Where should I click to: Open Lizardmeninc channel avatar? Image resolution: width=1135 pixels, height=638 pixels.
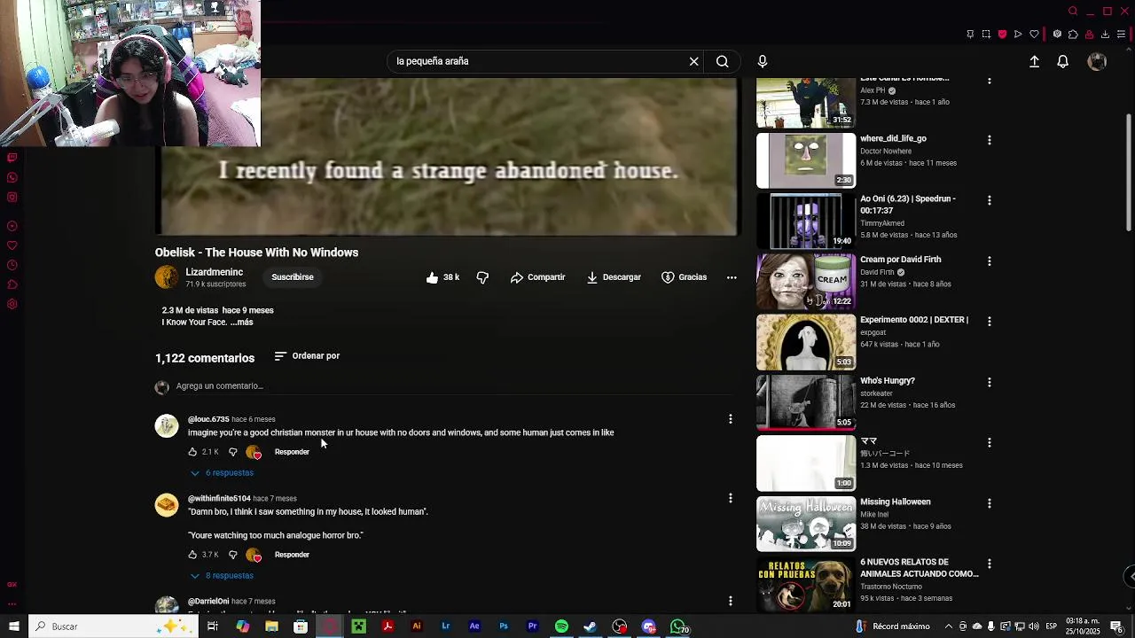click(x=167, y=277)
